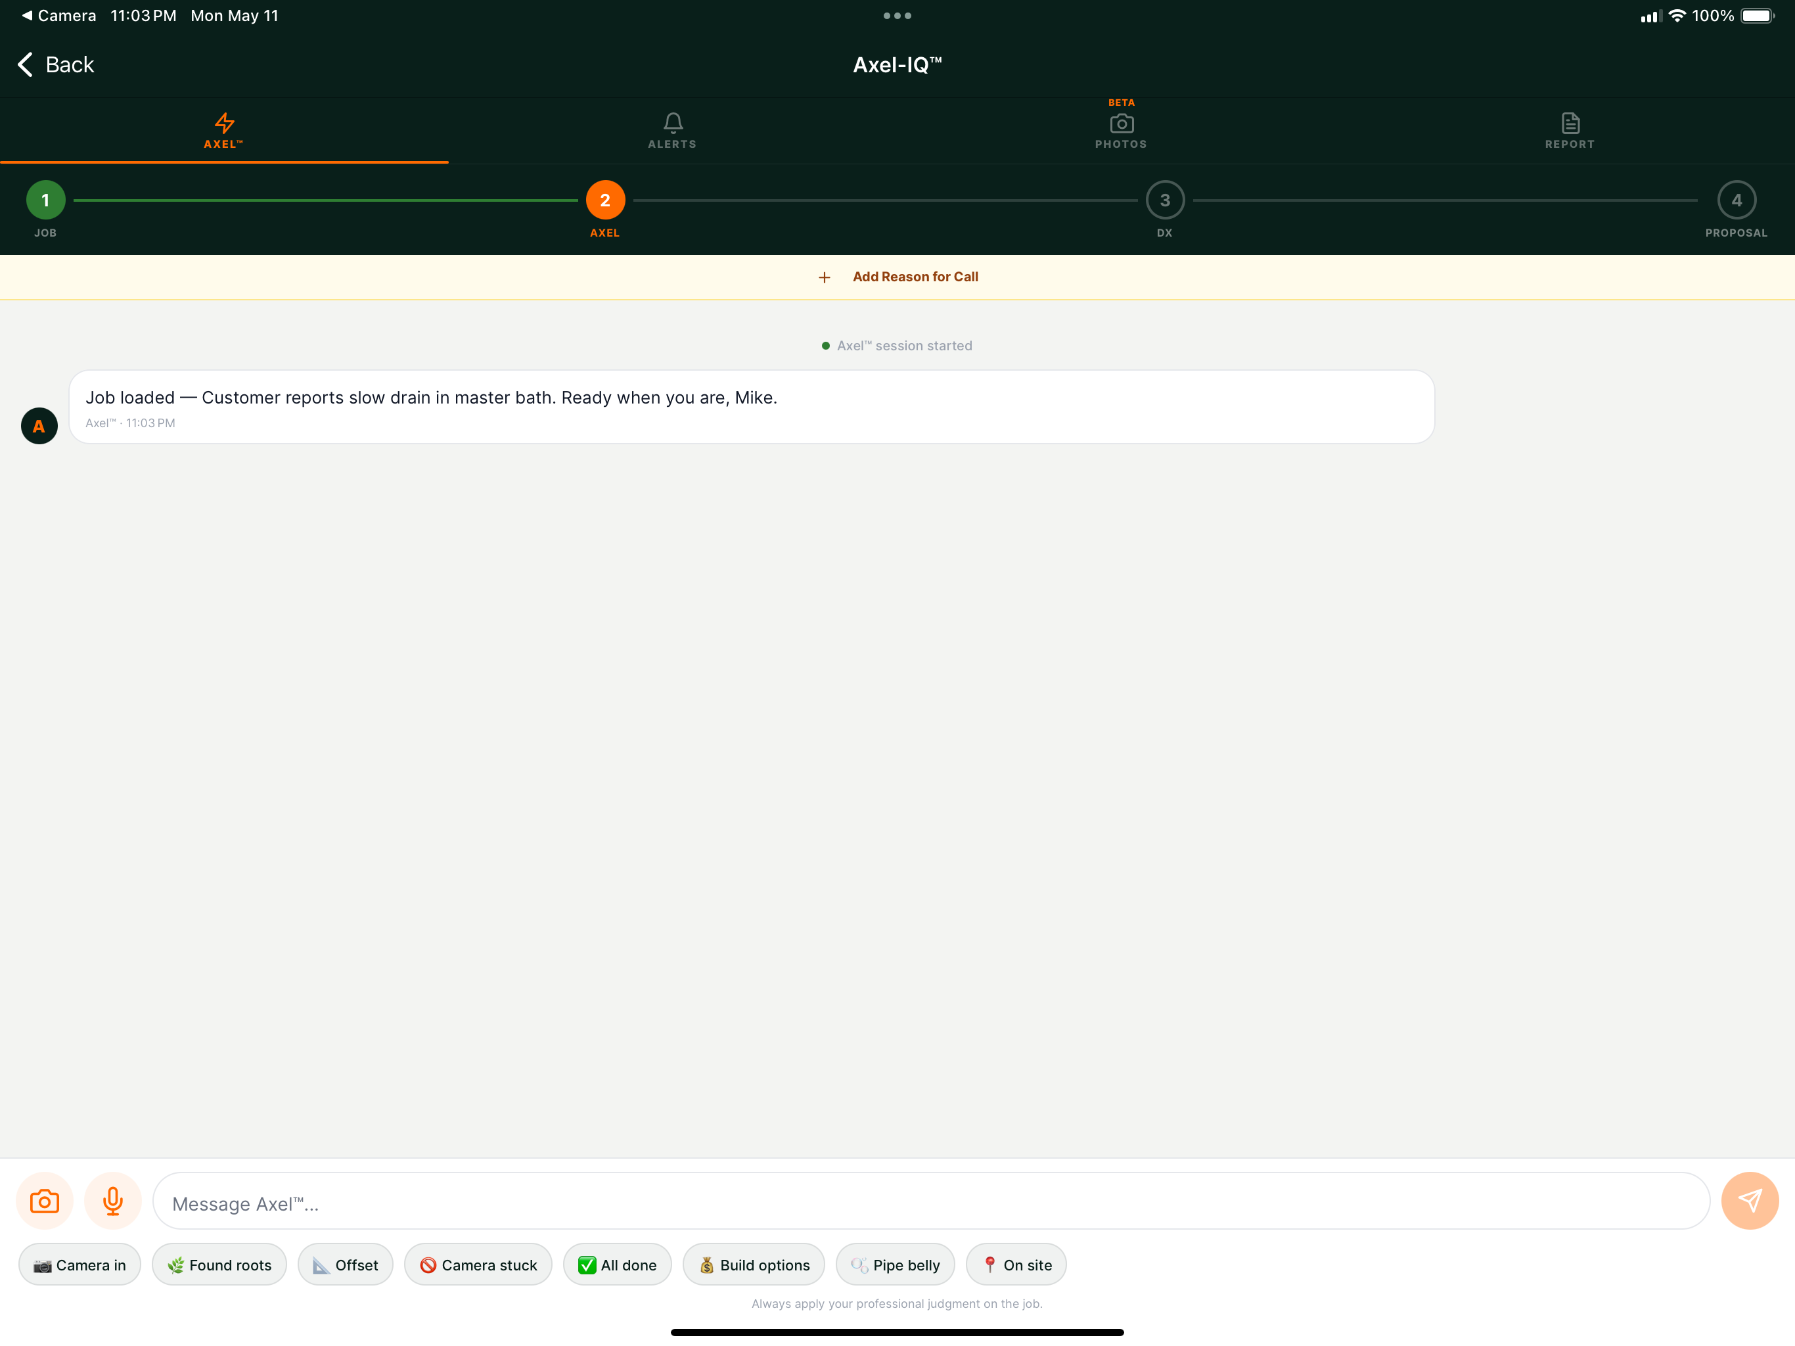
Task: Tap the plus icon for reason for call
Action: [x=825, y=277]
